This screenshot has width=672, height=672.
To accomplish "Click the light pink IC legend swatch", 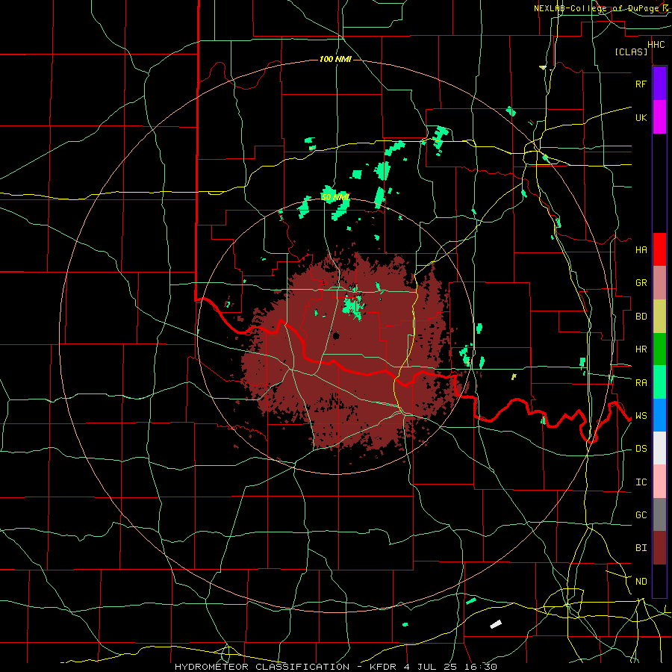I will pos(659,482).
